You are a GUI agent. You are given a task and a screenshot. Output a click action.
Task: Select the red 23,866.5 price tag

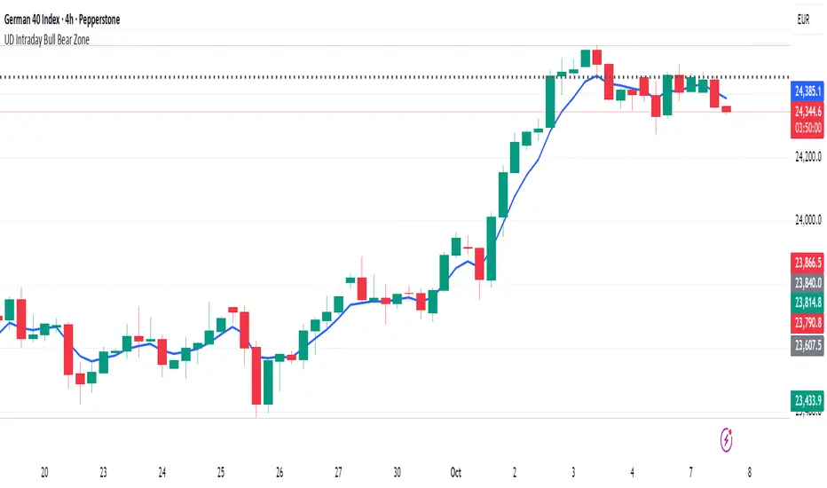pyautogui.click(x=807, y=263)
